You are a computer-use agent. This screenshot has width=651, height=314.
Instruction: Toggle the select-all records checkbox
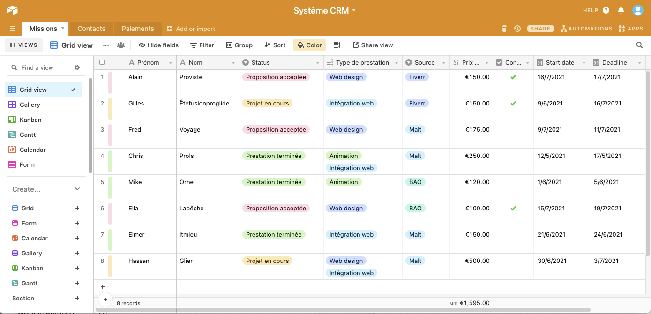point(102,62)
